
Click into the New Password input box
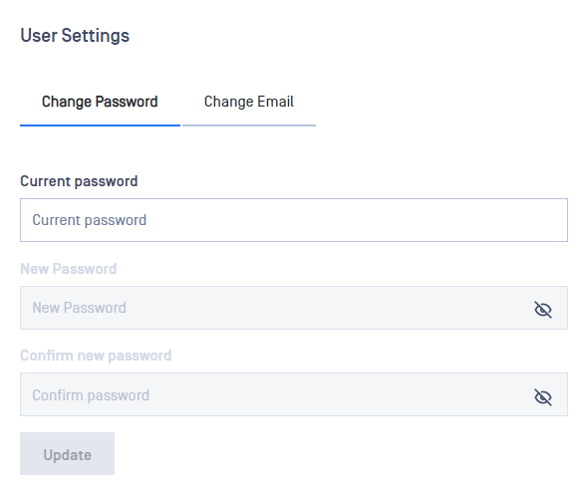tap(294, 308)
